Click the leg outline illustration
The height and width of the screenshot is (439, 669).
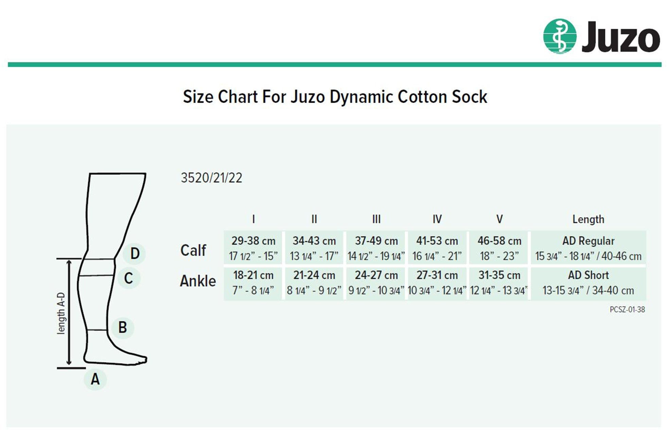tap(108, 269)
